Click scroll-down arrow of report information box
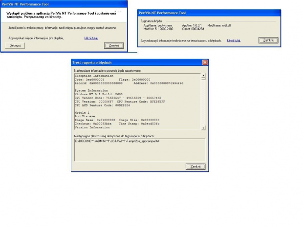303x227 pixels. (203, 128)
